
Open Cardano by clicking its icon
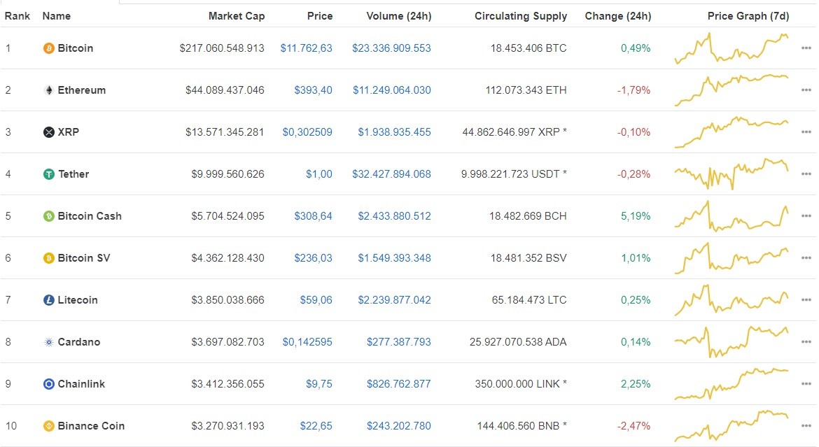point(48,342)
